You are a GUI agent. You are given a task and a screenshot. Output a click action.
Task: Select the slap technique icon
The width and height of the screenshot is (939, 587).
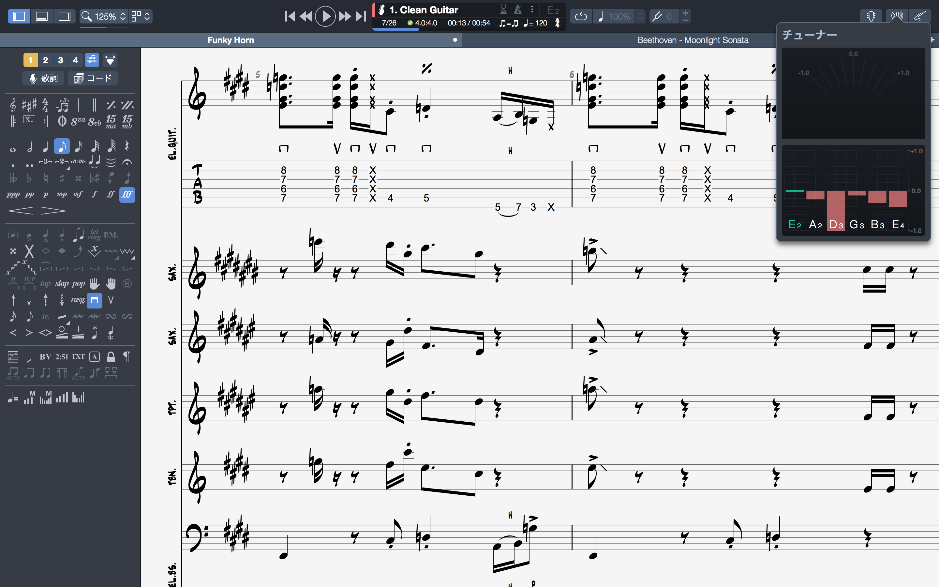point(62,283)
